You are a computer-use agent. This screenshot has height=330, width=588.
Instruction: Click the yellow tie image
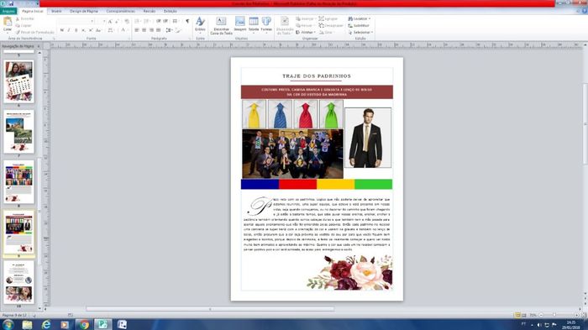[254, 114]
